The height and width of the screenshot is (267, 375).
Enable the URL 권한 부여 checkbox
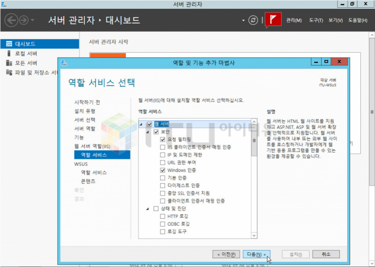pos(163,163)
